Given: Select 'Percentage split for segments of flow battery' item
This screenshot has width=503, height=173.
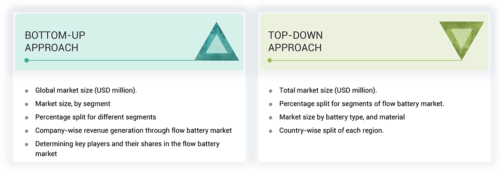Looking at the screenshot, I should 362,104.
